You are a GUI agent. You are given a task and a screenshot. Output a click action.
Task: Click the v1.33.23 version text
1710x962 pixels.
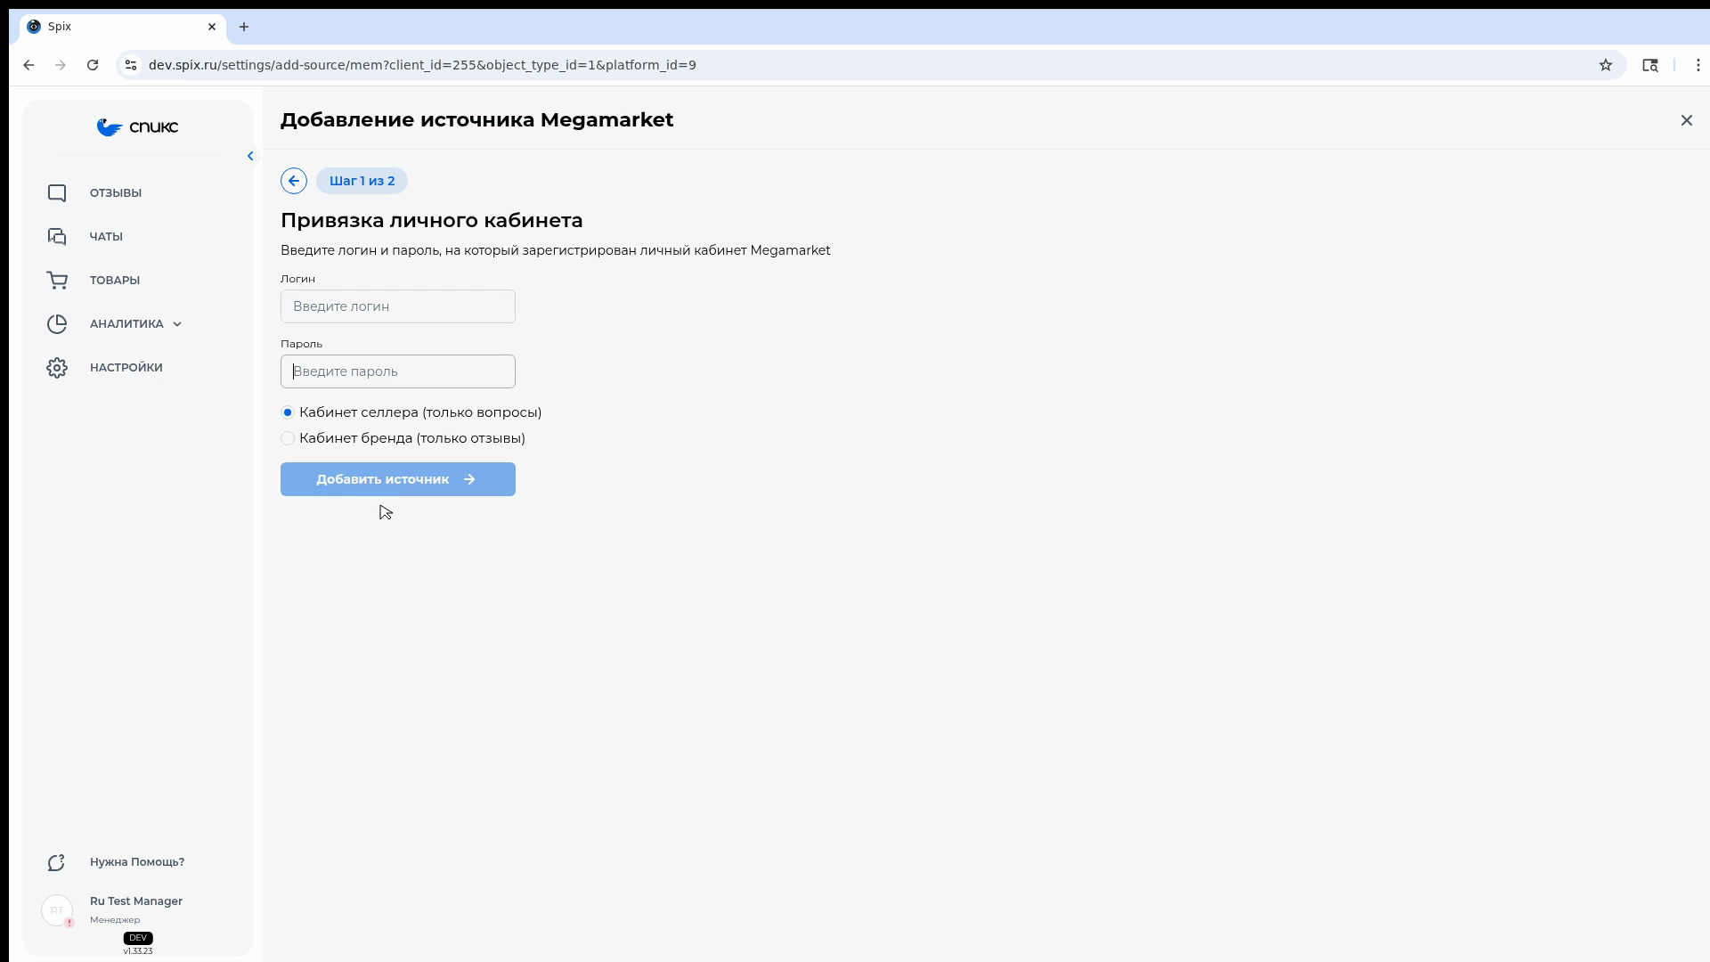point(138,951)
